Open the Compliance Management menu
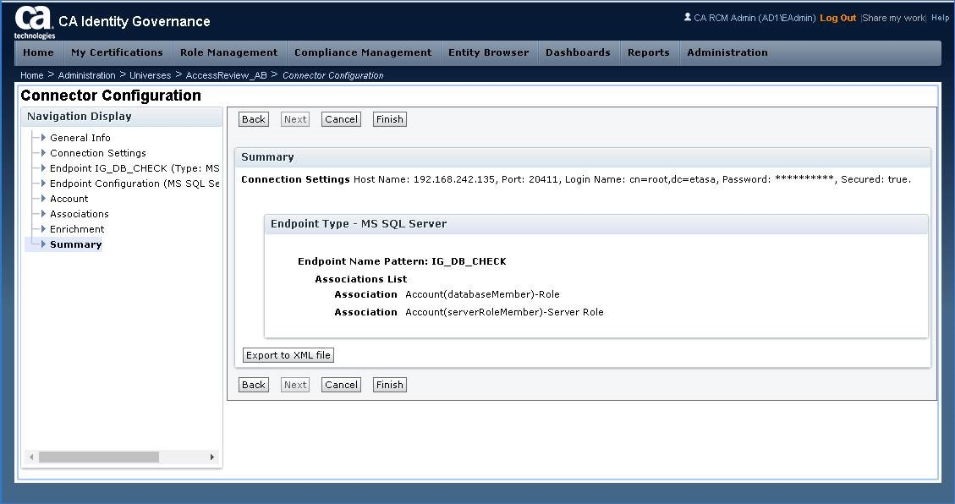The height and width of the screenshot is (504, 955). tap(363, 52)
